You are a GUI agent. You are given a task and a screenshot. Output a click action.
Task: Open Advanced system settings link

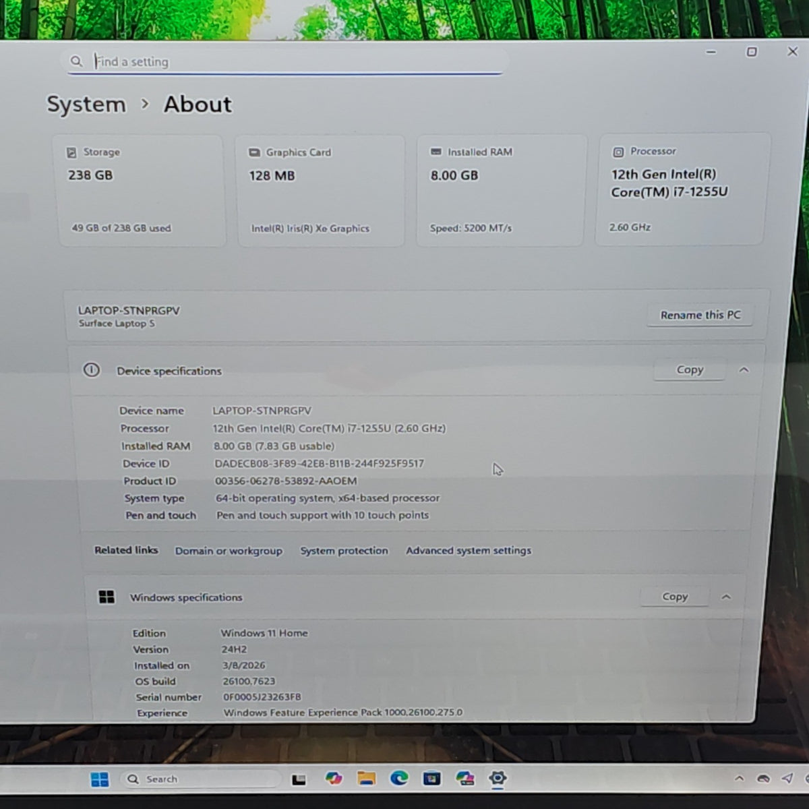469,551
